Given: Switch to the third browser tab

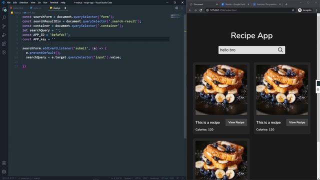Looking at the screenshot, I should click(266, 4).
